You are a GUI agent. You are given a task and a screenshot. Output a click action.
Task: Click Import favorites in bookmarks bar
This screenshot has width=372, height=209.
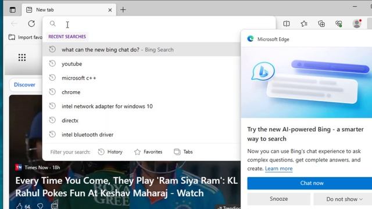coord(26,37)
